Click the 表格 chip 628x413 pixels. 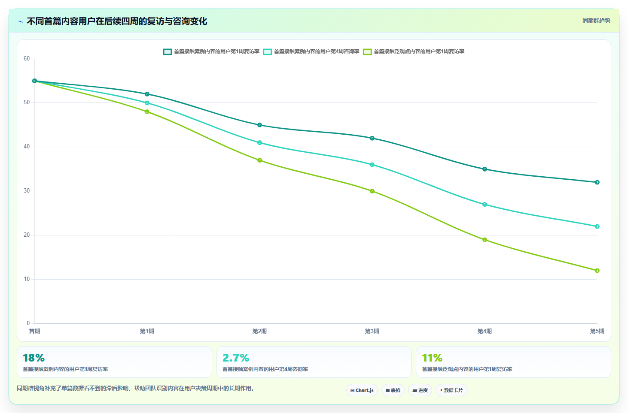point(393,390)
